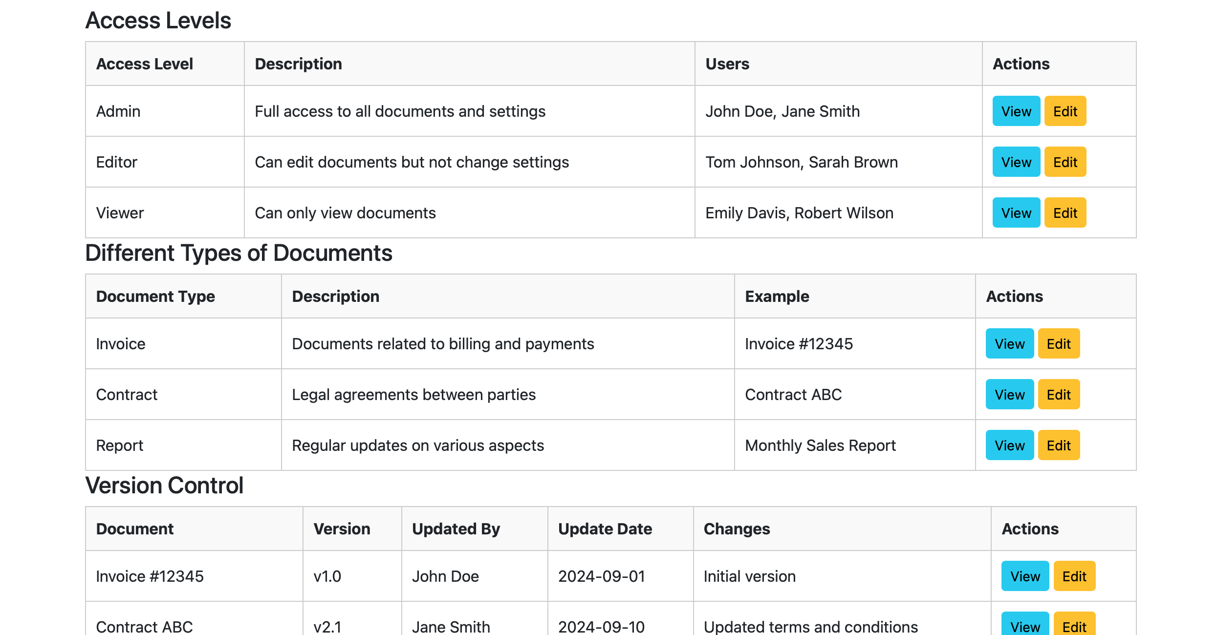View Contract ABC version v2.1
The width and height of the screenshot is (1217, 635).
point(1025,625)
